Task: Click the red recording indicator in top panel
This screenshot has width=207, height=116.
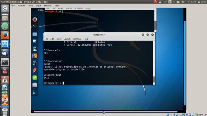Action: (155, 2)
